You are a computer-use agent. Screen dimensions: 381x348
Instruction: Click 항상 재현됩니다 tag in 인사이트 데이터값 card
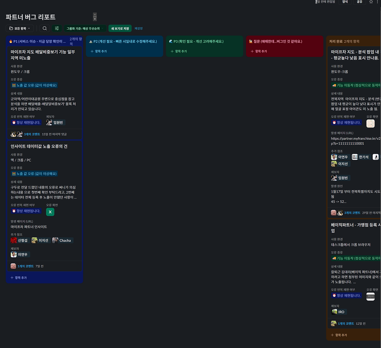[26, 211]
